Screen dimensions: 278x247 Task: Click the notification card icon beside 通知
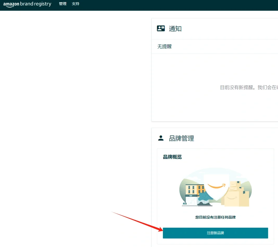tap(161, 28)
